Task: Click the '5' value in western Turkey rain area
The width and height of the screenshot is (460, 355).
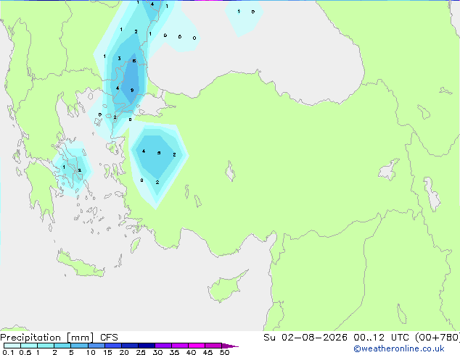Action: click(x=159, y=153)
